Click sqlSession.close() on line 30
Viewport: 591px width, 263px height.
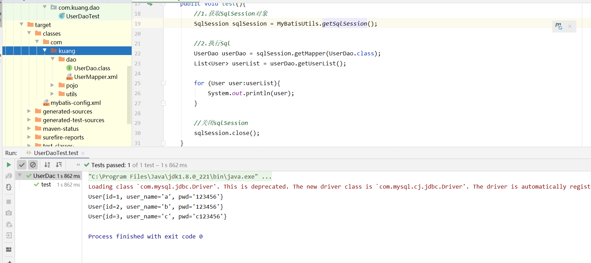[x=227, y=133]
